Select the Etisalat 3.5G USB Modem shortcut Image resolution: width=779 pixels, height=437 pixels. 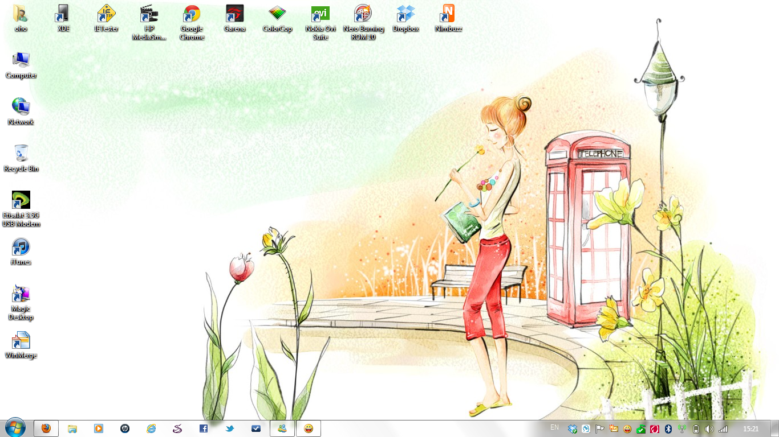pos(21,201)
